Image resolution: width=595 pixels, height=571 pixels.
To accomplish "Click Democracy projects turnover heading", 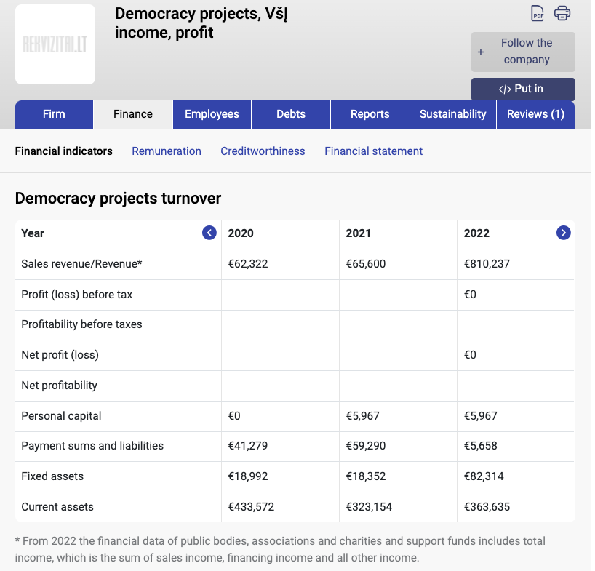I will point(118,199).
